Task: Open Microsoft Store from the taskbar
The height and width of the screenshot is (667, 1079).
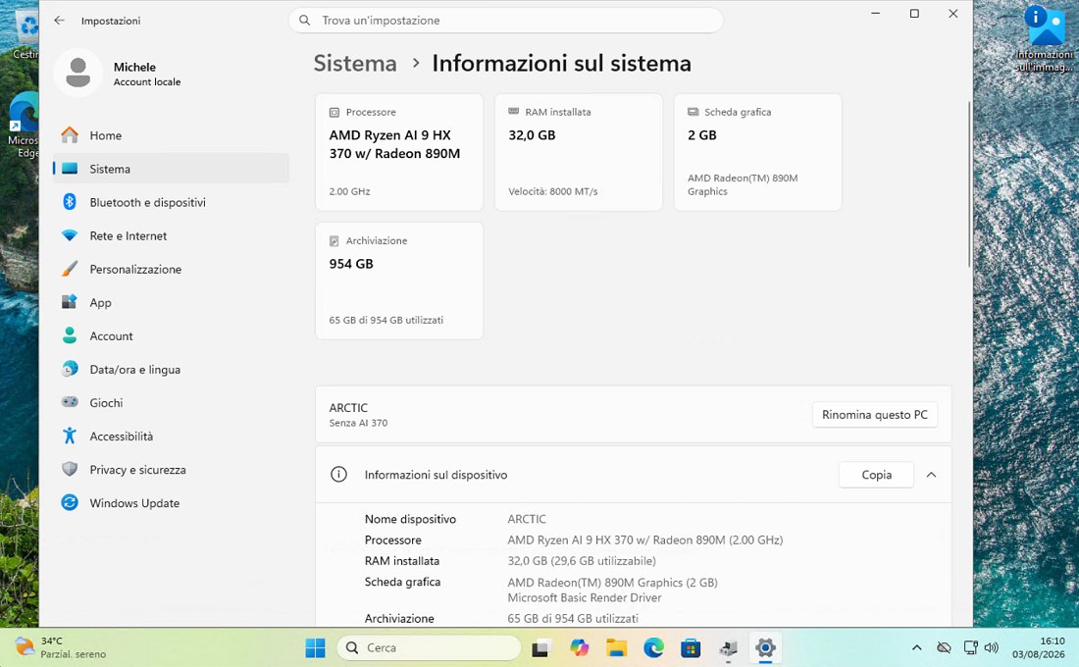Action: pyautogui.click(x=691, y=647)
